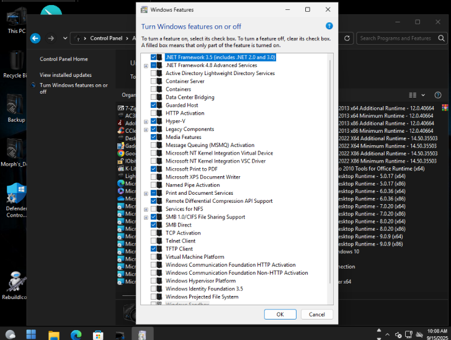Image resolution: width=451 pixels, height=340 pixels.
Task: Click the Windows Features list scrollbar
Action: [x=330, y=172]
